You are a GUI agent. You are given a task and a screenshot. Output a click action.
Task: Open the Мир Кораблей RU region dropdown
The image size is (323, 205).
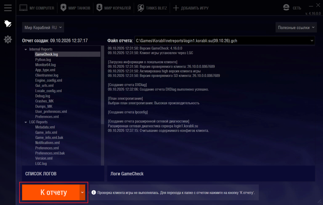pos(43,27)
